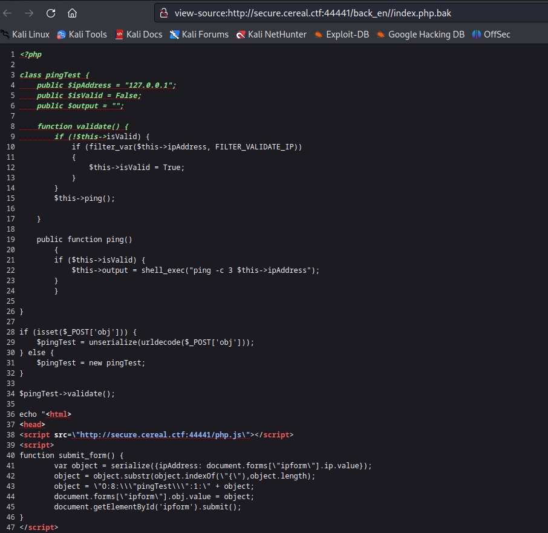
Task: Click the "isset($_POST['obj'])" line
Action: point(78,332)
